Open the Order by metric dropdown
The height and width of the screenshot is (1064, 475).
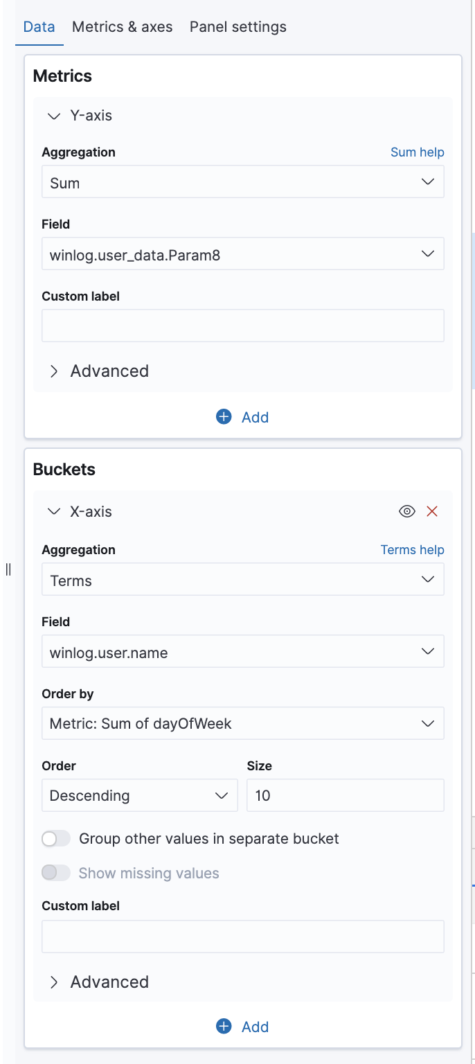(242, 724)
